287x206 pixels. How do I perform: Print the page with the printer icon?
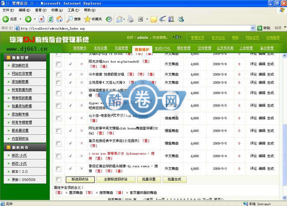[x=130, y=19]
